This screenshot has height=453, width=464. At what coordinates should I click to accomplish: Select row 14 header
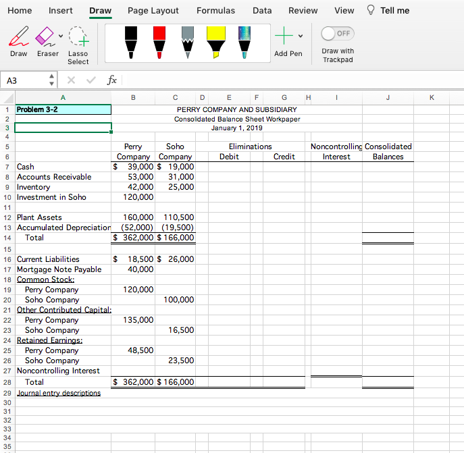pos(7,238)
